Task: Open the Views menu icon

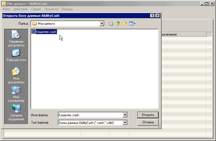Action: (132, 24)
